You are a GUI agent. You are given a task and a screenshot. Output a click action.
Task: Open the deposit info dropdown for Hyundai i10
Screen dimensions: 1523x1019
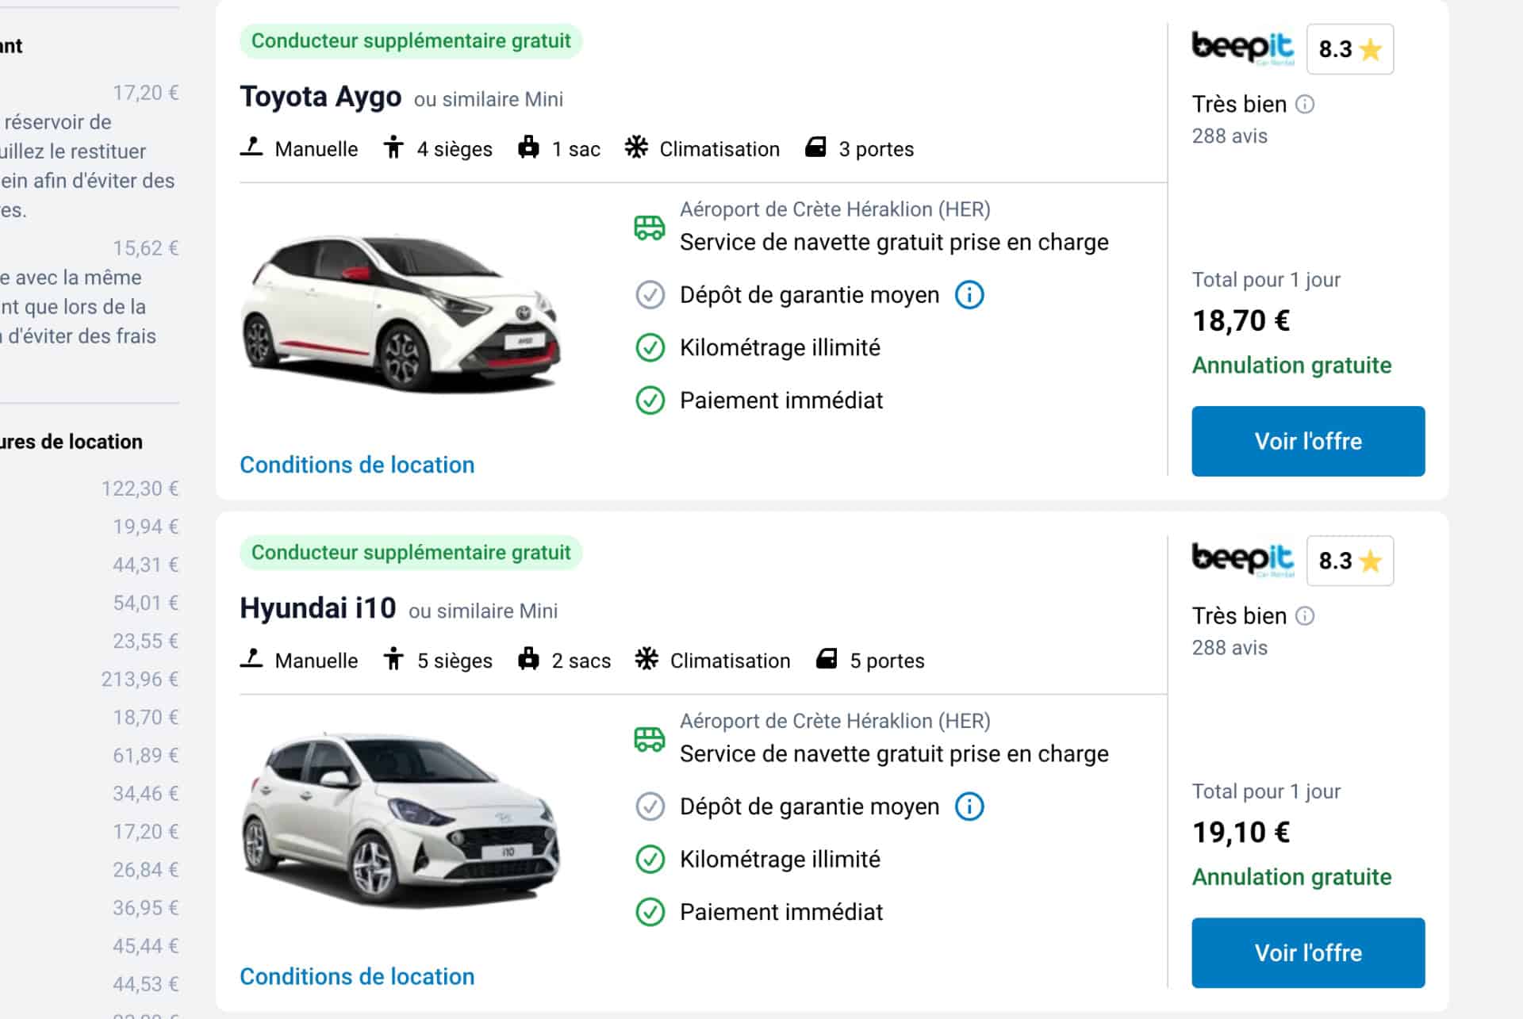coord(969,806)
